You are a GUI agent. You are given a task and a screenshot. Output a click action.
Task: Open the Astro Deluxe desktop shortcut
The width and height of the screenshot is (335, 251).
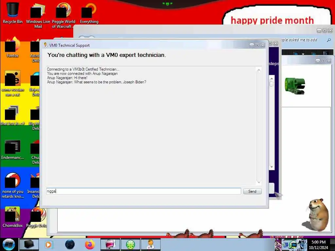coord(35,50)
